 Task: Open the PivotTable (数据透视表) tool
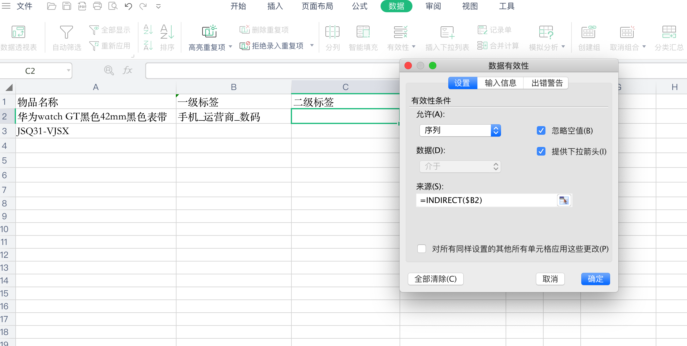coord(18,38)
